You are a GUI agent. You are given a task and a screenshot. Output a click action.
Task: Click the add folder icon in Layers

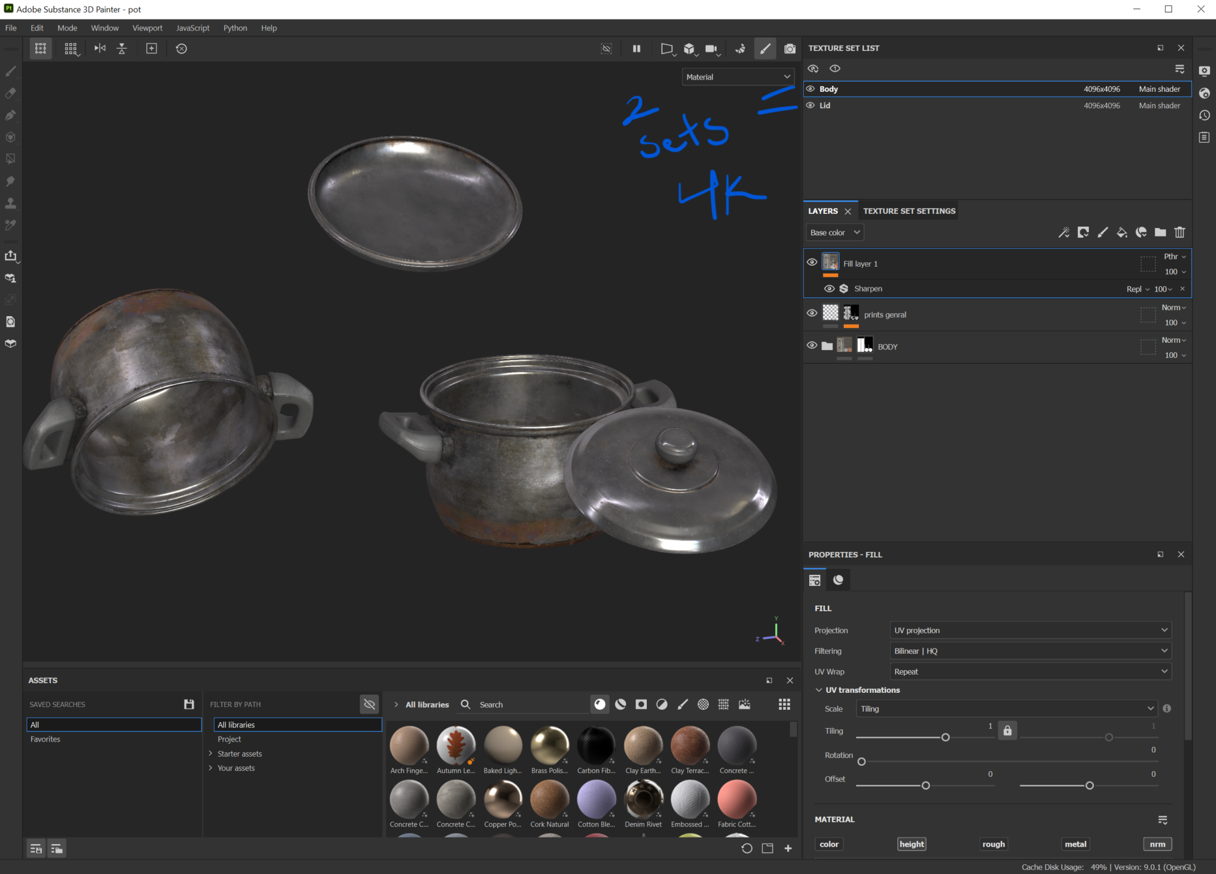(1160, 232)
